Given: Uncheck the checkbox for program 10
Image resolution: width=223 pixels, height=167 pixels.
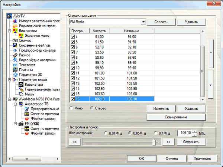Looking at the screenshot, I should click(x=73, y=68).
